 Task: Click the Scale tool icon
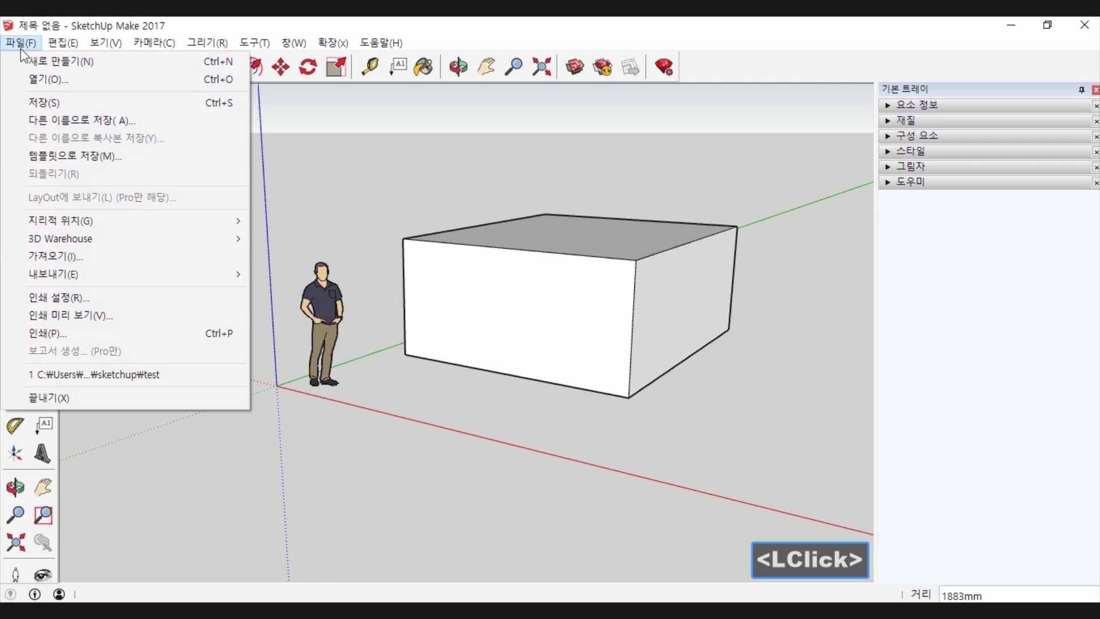(x=336, y=67)
